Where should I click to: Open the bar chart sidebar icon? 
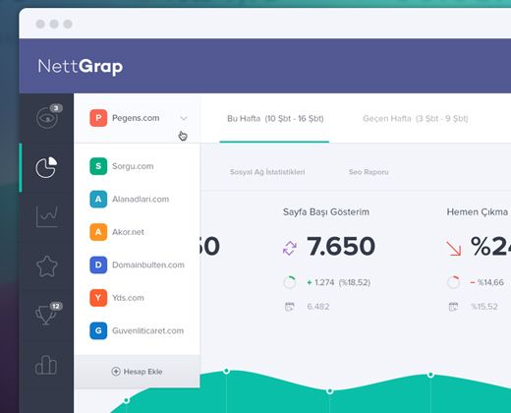click(46, 365)
